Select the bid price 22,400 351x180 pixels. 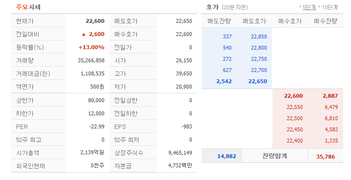tap(294, 141)
